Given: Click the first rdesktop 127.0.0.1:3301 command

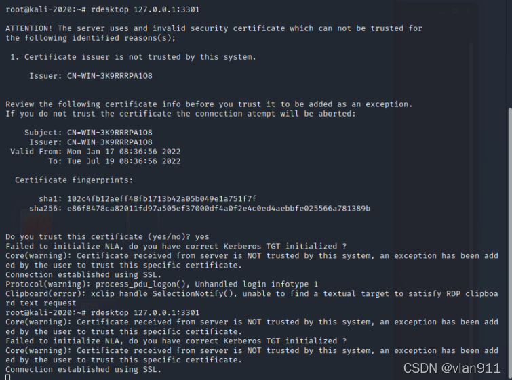Looking at the screenshot, I should (x=141, y=9).
